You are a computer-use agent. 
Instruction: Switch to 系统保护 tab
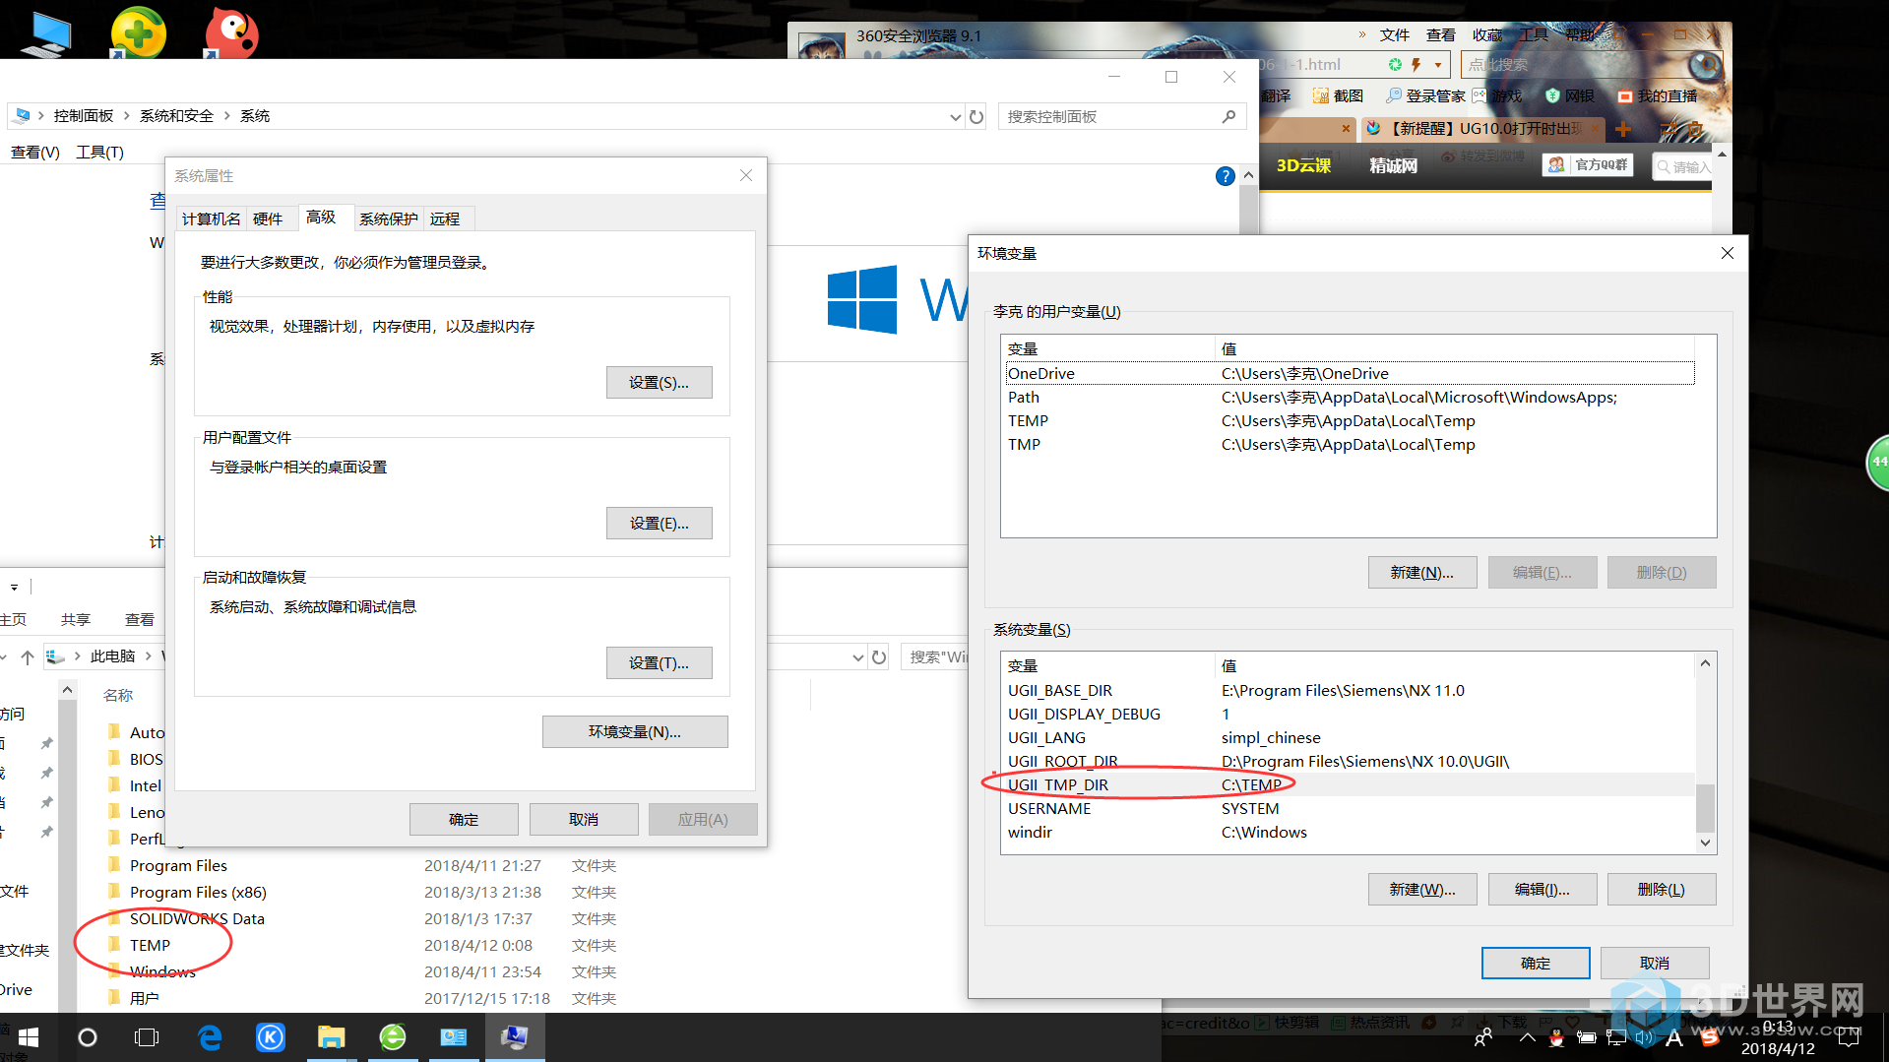click(389, 219)
